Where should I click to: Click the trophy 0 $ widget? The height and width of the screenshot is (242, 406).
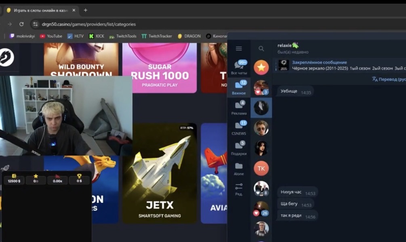pyautogui.click(x=79, y=179)
